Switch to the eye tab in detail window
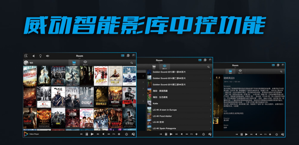Image resolution: width=299 pixels, height=145 pixels. point(240,71)
